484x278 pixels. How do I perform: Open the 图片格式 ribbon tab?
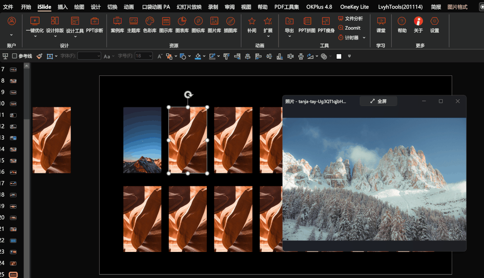pyautogui.click(x=457, y=7)
